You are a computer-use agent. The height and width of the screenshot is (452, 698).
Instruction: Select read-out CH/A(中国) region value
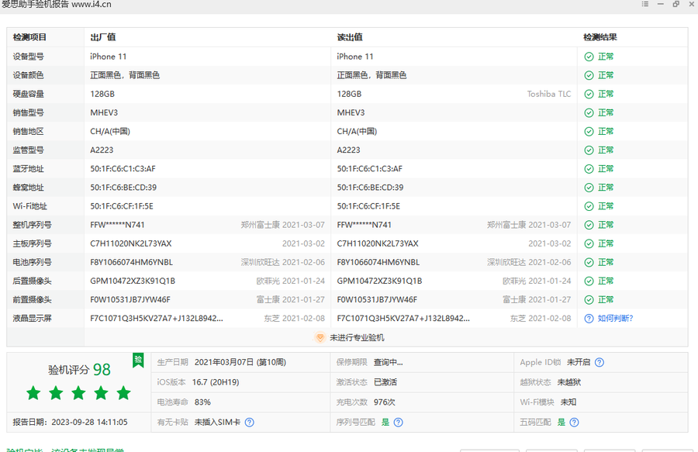tap(357, 131)
